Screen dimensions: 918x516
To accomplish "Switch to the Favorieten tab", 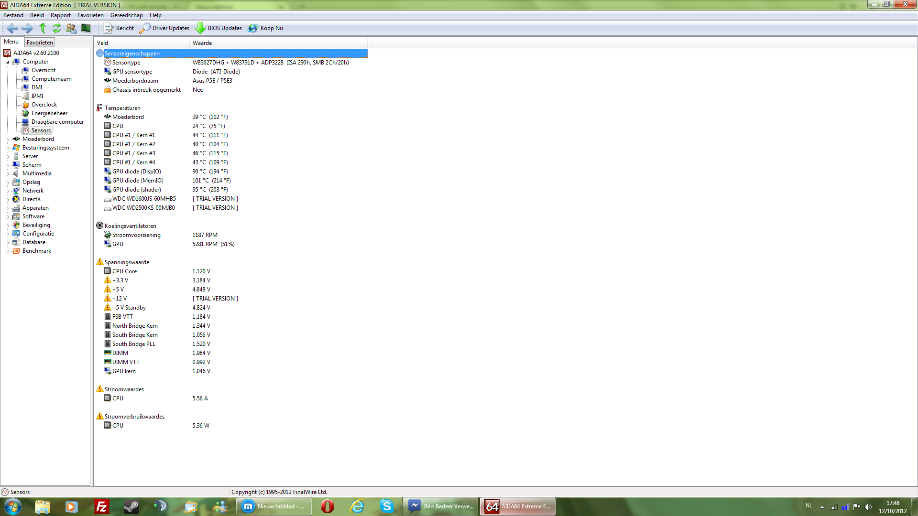I will coord(40,43).
